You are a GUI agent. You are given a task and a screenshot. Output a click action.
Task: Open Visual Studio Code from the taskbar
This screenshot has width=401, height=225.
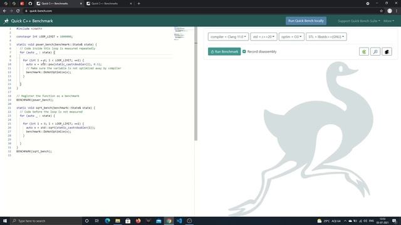(x=179, y=221)
